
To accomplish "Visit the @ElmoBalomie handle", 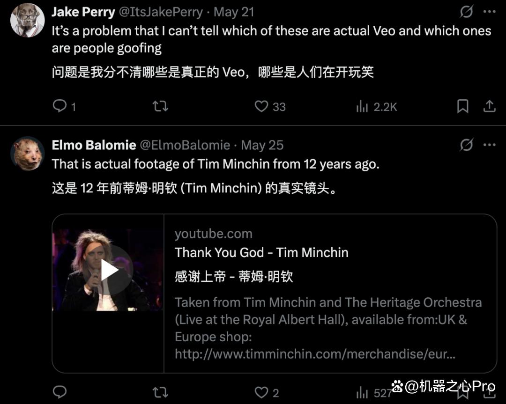I will [x=185, y=145].
